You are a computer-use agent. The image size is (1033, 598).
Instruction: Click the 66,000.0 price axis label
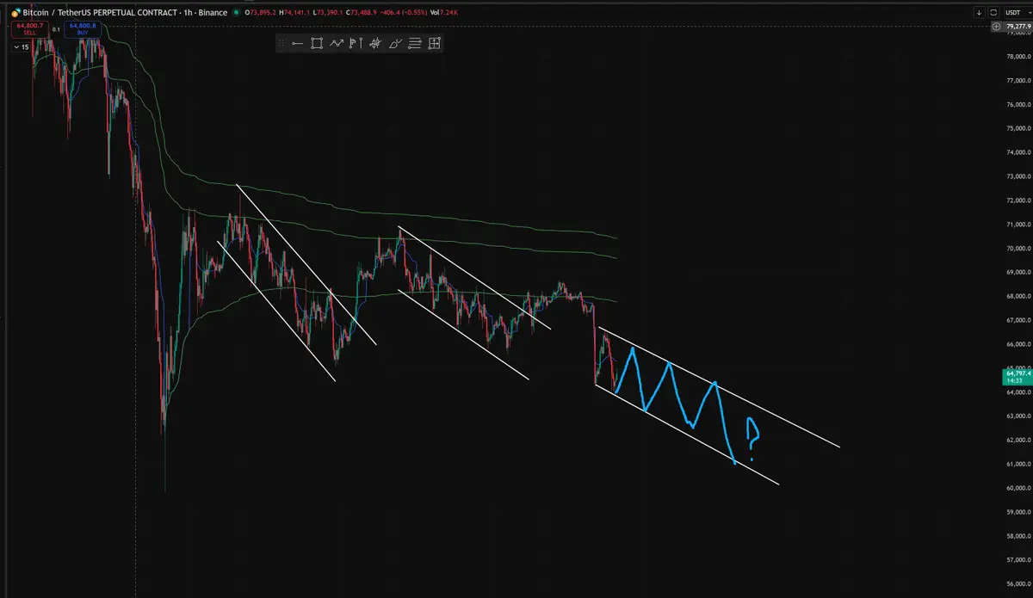[x=1018, y=345]
